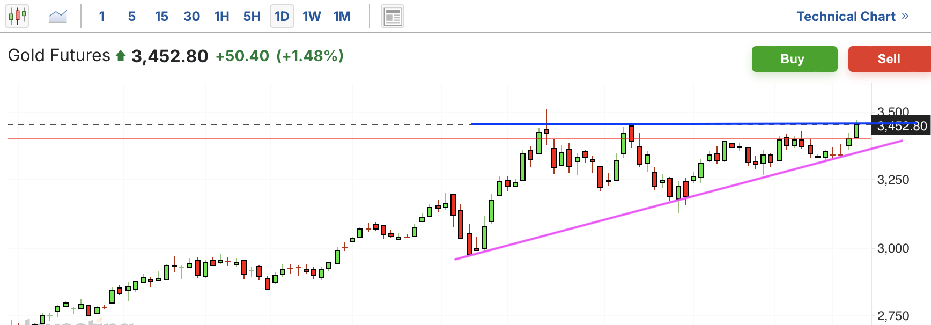Click the green up arrow indicator

[121, 55]
